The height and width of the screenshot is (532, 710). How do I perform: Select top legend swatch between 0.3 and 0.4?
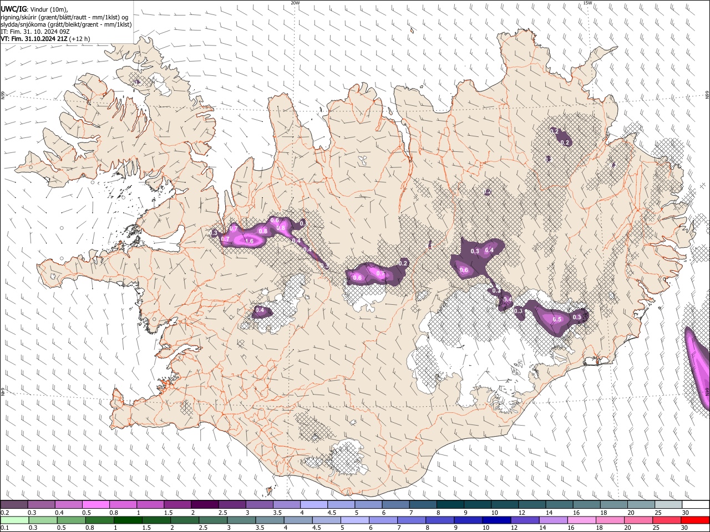41,505
